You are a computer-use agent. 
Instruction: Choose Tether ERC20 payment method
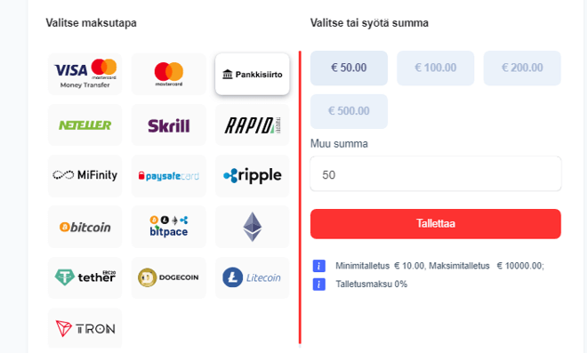click(85, 277)
